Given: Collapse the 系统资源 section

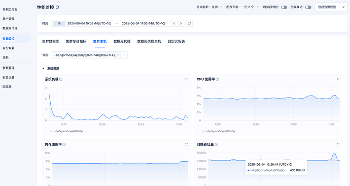Looking at the screenshot, I should (43, 69).
